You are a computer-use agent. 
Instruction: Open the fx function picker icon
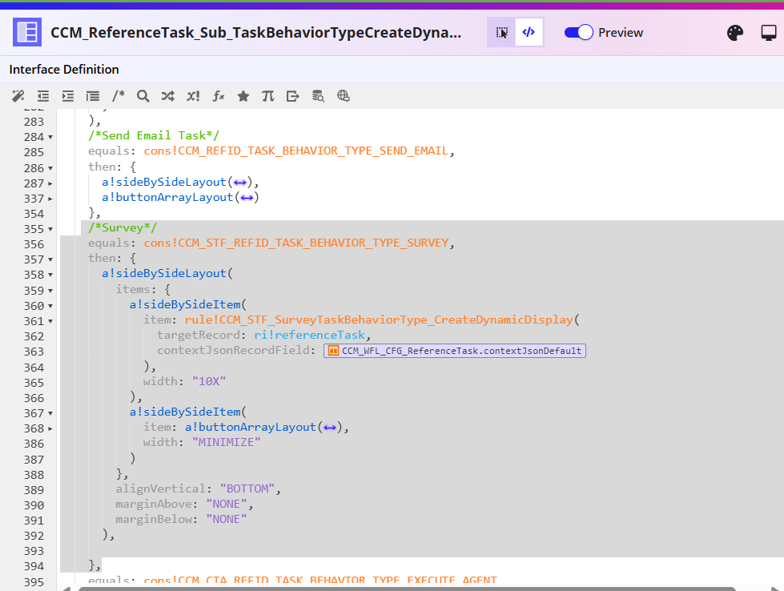tap(218, 96)
